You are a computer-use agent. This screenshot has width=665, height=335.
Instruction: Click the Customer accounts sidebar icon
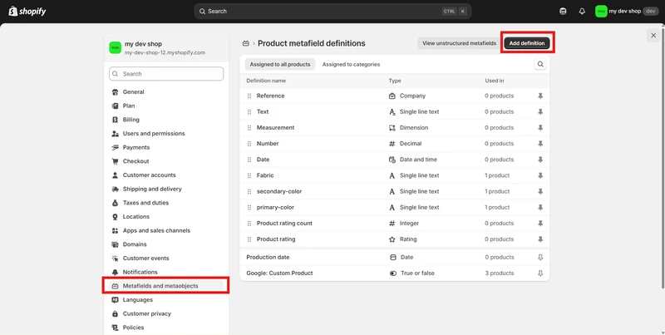[115, 175]
